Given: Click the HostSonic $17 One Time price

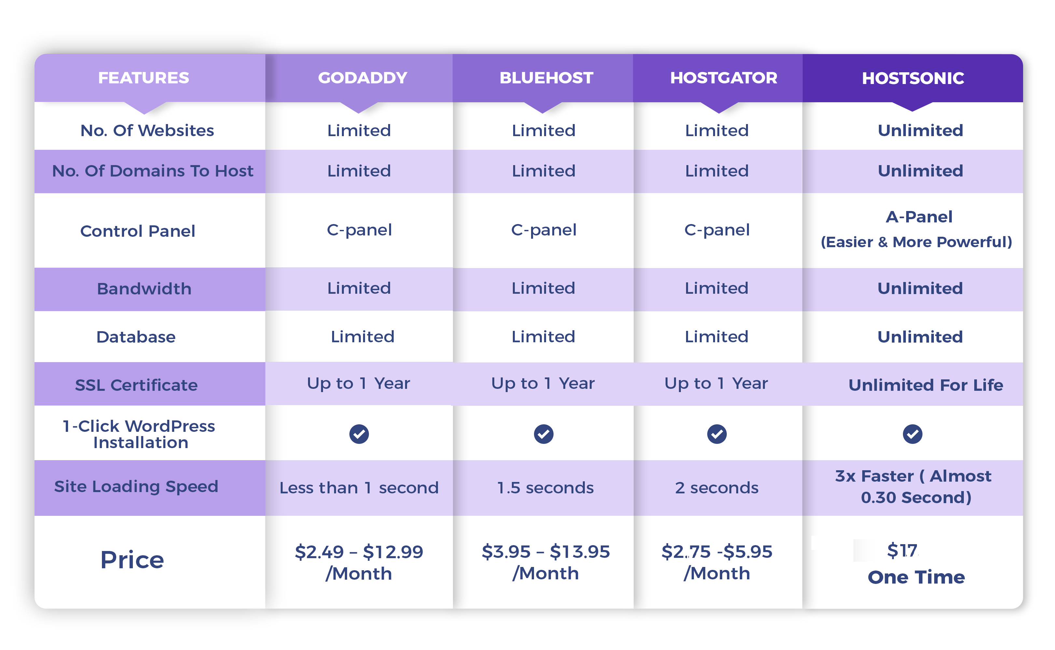Looking at the screenshot, I should [x=915, y=564].
